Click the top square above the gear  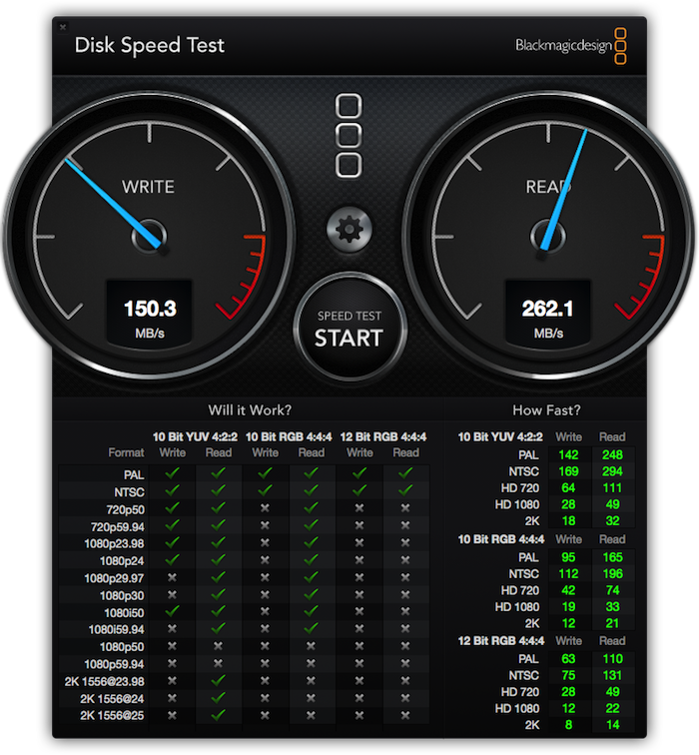pos(349,107)
